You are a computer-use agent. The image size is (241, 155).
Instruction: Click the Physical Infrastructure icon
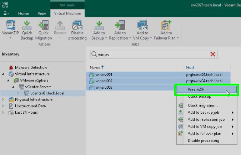point(11,100)
